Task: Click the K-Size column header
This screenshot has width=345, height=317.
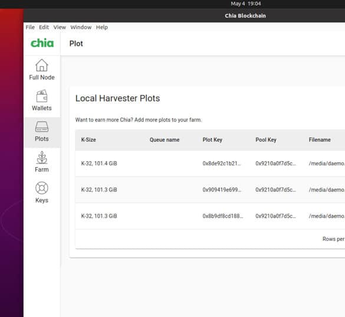Action: (x=88, y=140)
